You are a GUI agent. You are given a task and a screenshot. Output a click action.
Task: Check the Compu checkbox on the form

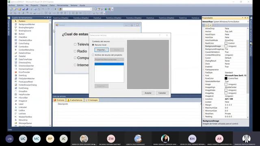(75, 58)
